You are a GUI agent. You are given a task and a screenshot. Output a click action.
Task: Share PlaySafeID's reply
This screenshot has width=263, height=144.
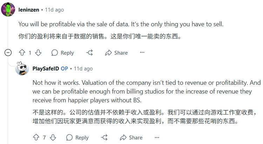click(x=131, y=137)
